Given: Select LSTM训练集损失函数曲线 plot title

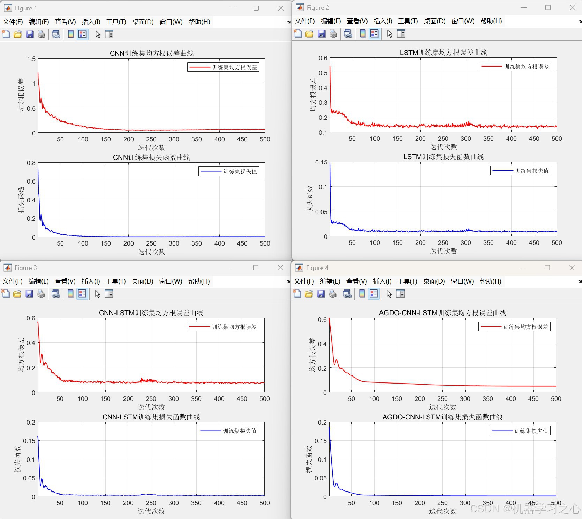Looking at the screenshot, I should pyautogui.click(x=444, y=157).
